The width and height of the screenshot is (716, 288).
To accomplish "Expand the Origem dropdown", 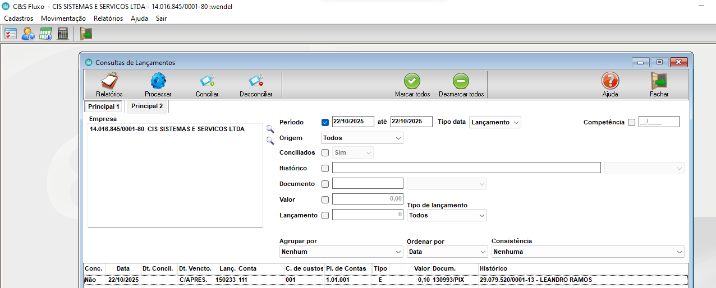I will 362,138.
